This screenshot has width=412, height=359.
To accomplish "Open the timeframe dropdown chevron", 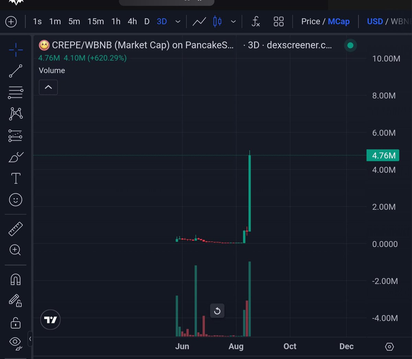I will click(178, 22).
